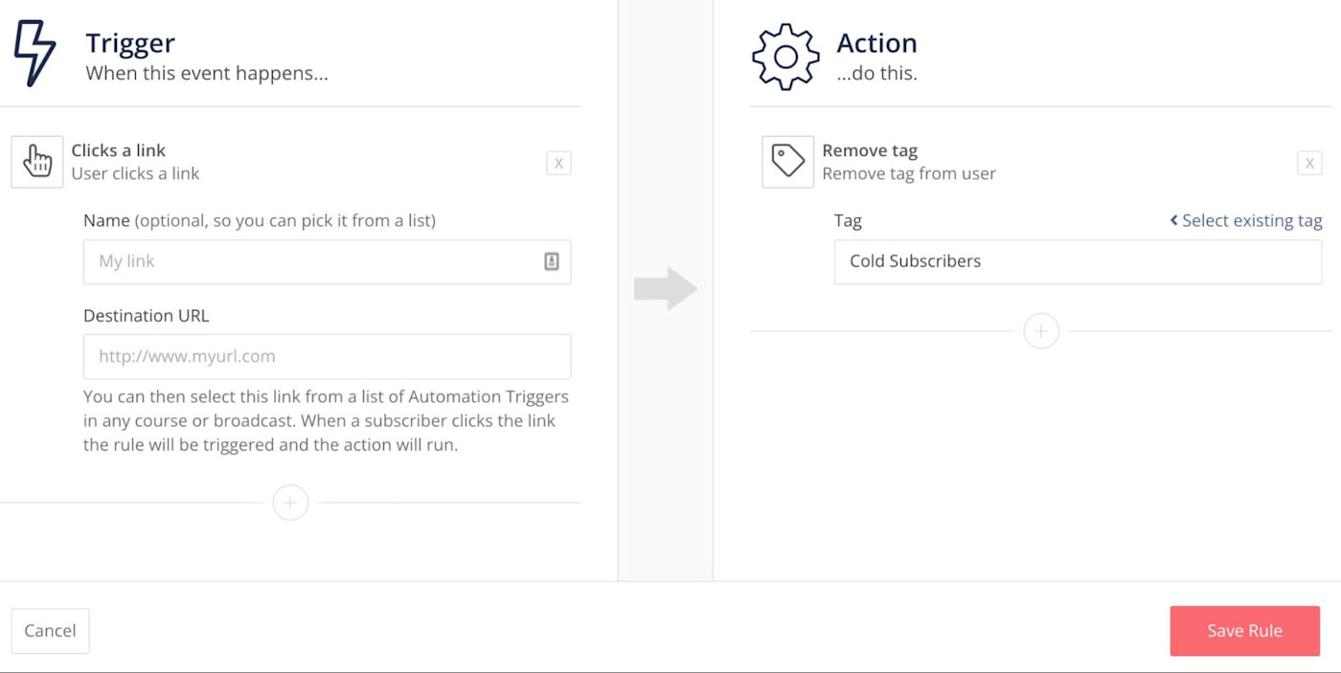Click the gray arrow between Trigger and Action
The width and height of the screenshot is (1341, 673).
point(665,288)
